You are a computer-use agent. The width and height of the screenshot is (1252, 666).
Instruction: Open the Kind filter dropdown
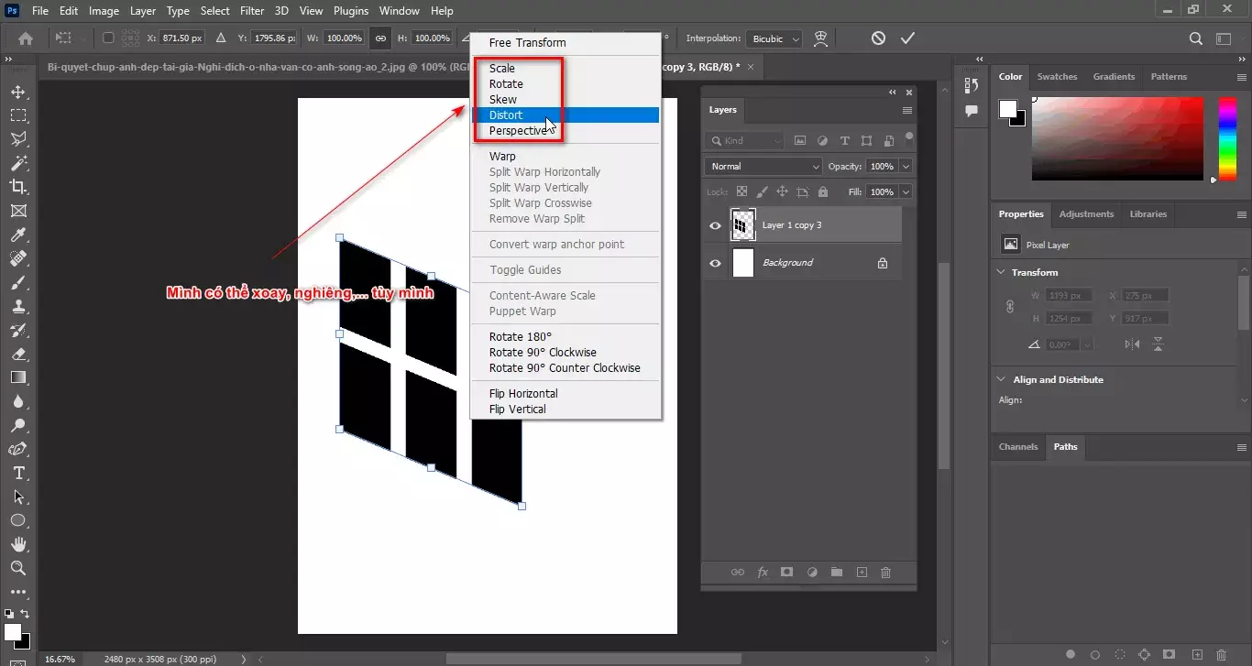tap(746, 140)
